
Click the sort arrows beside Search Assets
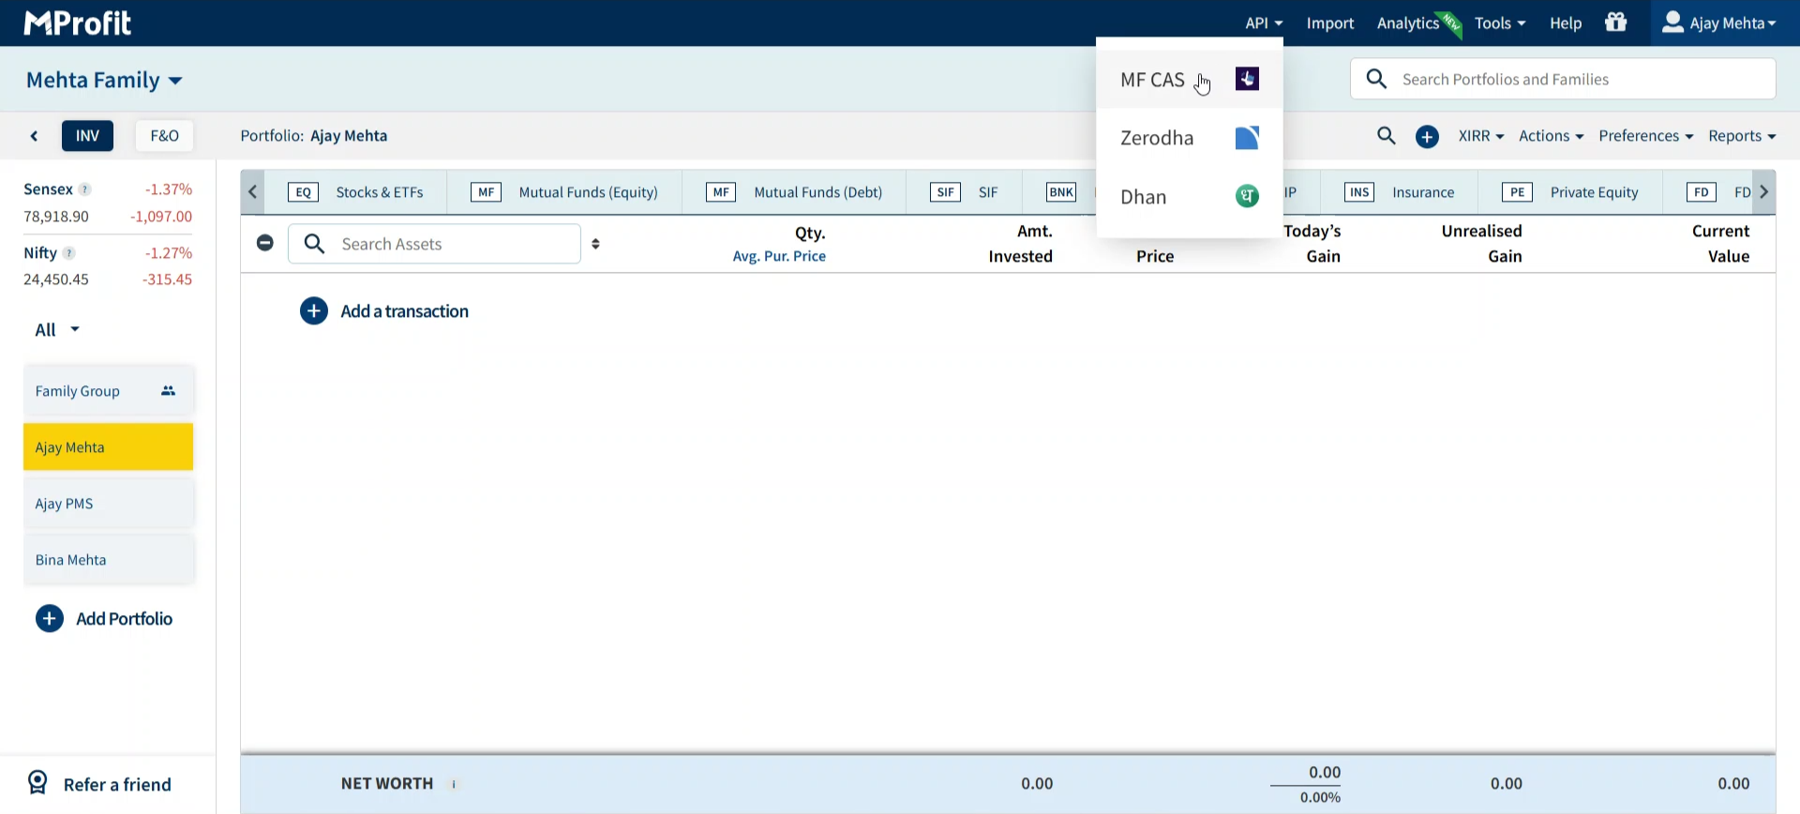tap(596, 244)
